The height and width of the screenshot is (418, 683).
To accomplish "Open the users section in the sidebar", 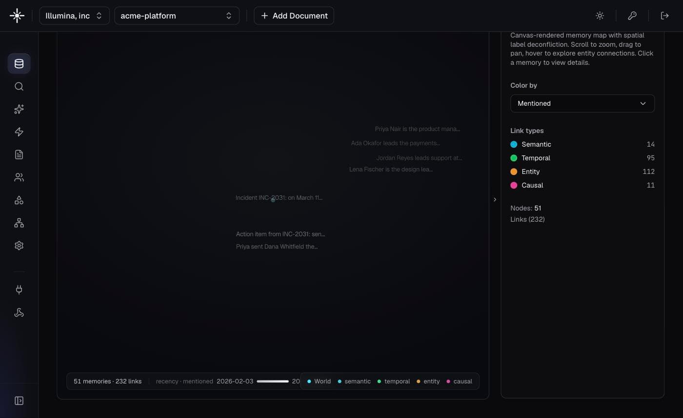I will pyautogui.click(x=19, y=177).
